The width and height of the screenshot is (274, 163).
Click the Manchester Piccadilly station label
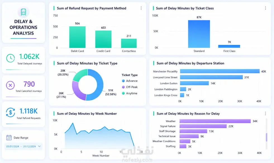165,72
